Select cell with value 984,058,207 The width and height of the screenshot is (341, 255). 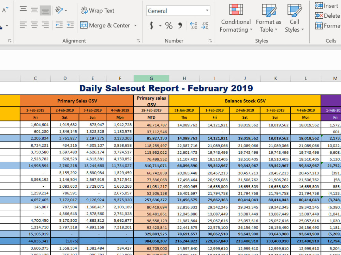pos(151,241)
